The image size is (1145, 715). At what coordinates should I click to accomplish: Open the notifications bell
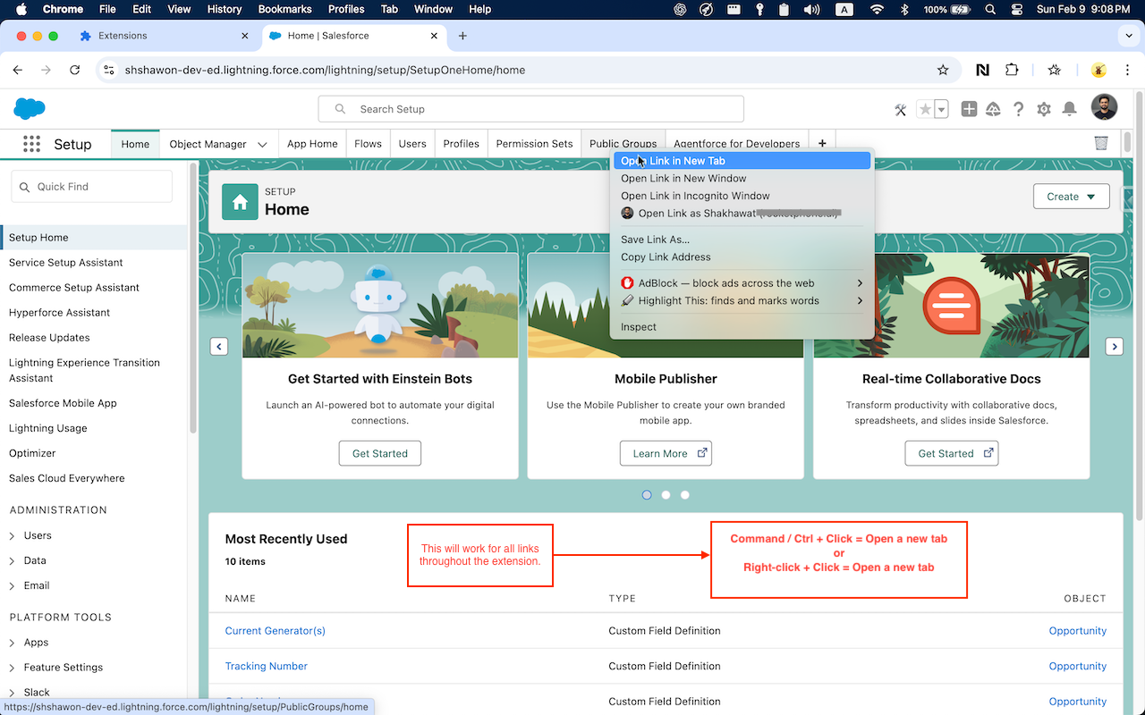(x=1069, y=109)
